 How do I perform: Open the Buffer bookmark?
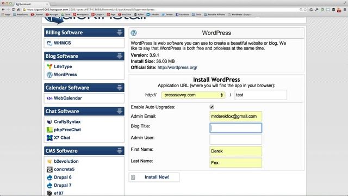point(139,15)
